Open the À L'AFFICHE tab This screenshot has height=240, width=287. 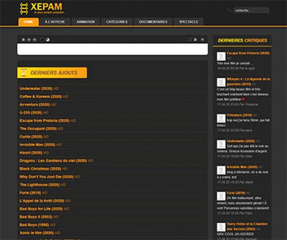click(55, 22)
